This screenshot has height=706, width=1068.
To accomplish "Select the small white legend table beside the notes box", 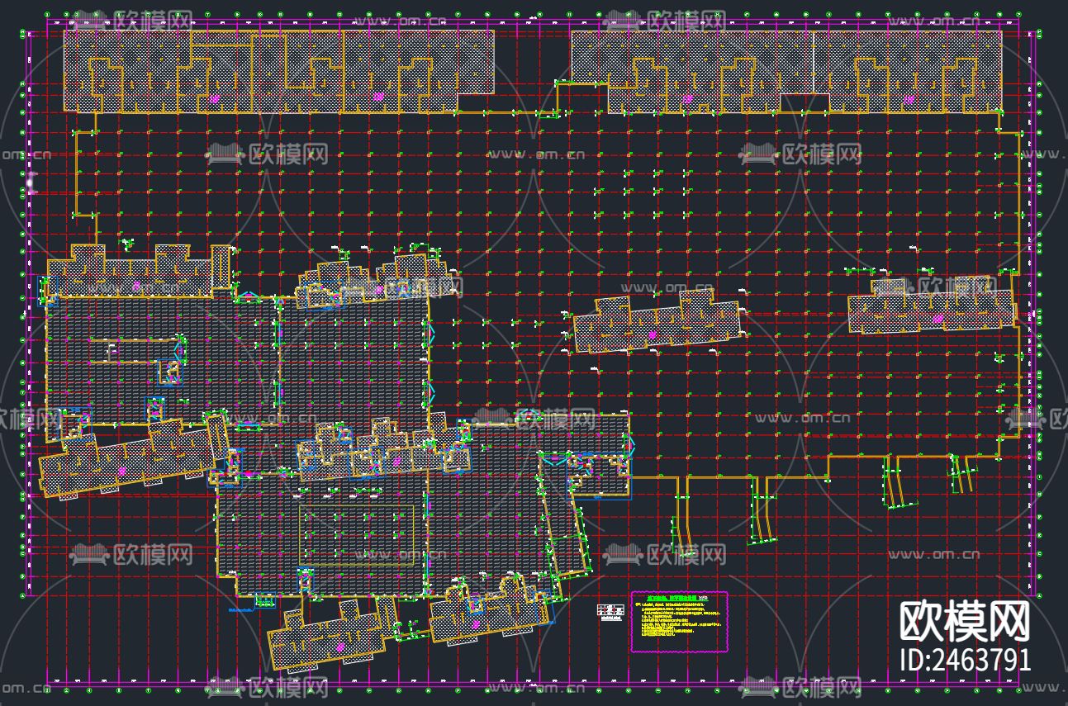I will [609, 611].
